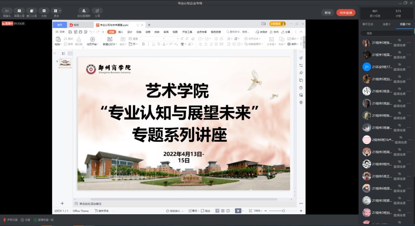The height and width of the screenshot is (226, 415).
Task: Open the whiteboard tool (白板)
Action: point(44,11)
